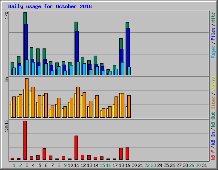Click day 22 on the x-axis
Viewport: 218px width, 170px height.
147,165
